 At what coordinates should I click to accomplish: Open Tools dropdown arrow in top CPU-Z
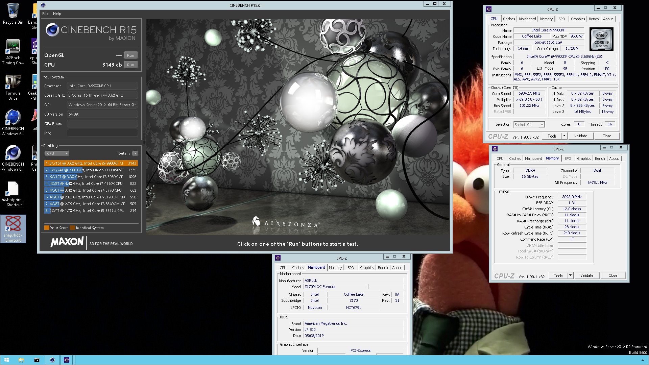click(x=564, y=136)
